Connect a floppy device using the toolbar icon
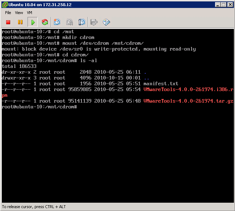235x211 pixels. click(x=94, y=22)
